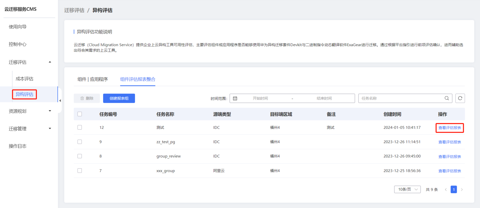Click the 阿里云 source type cell
480x208 pixels.
219,171
